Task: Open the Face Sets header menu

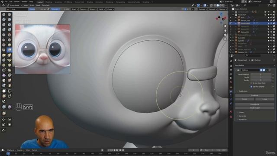Action: (x=46, y=6)
